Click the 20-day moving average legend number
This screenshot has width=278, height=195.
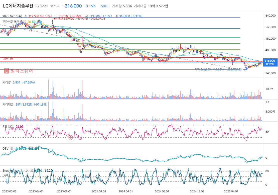[29, 22]
